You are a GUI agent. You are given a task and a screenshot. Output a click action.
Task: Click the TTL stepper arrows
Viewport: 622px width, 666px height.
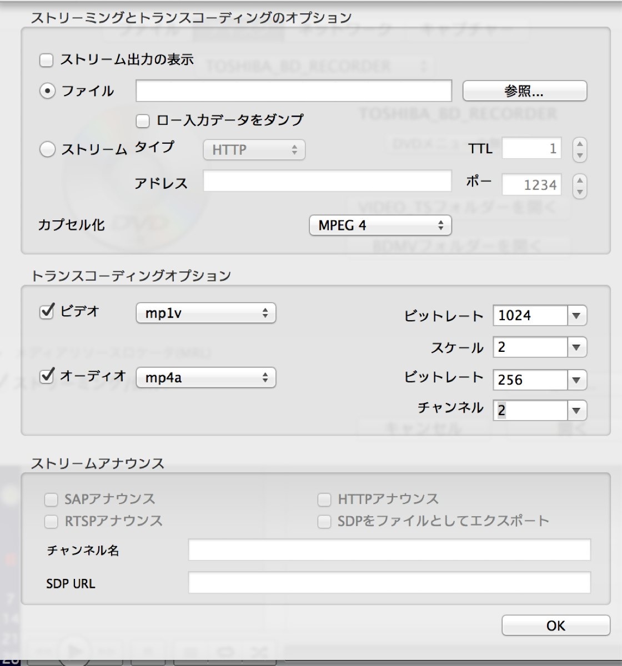(579, 149)
